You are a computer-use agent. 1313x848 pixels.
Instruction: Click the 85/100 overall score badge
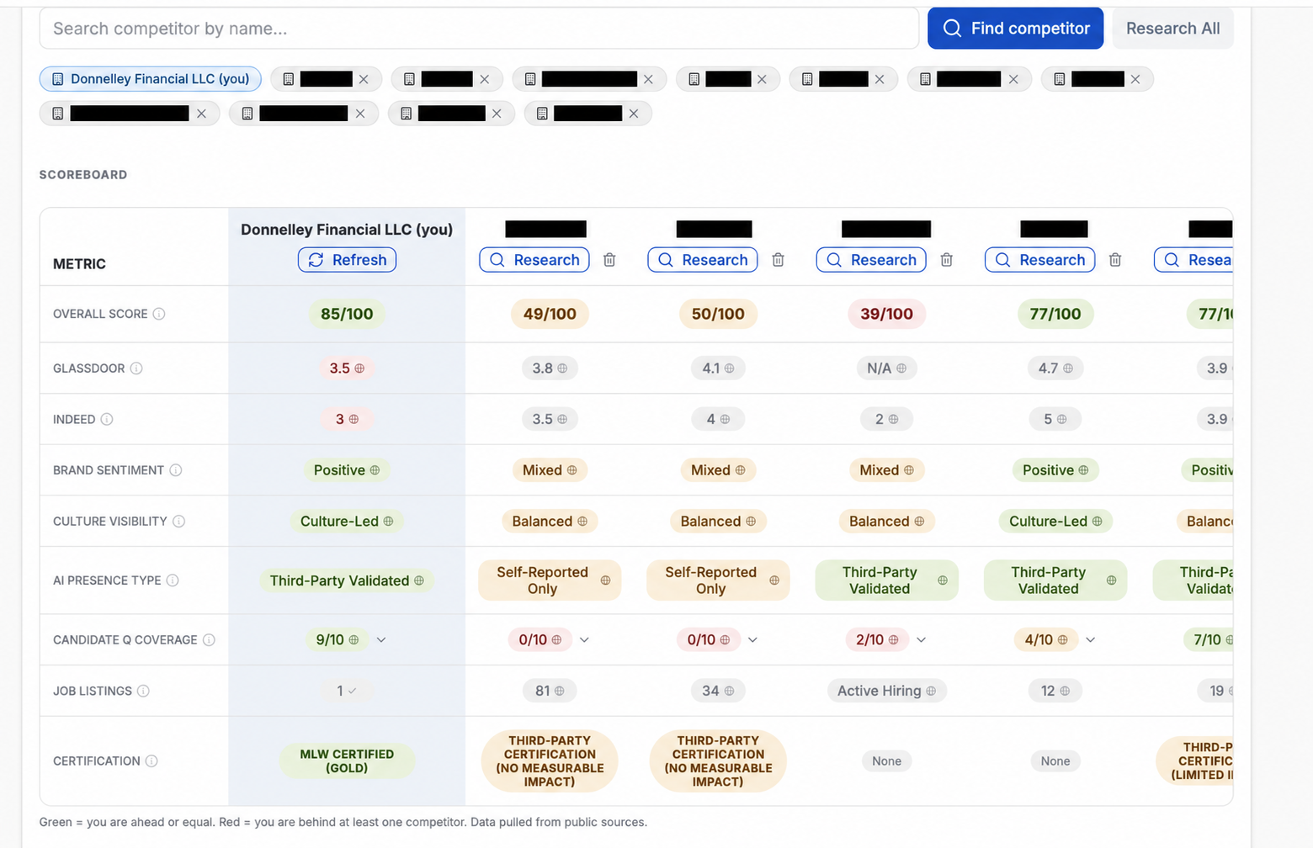(347, 314)
